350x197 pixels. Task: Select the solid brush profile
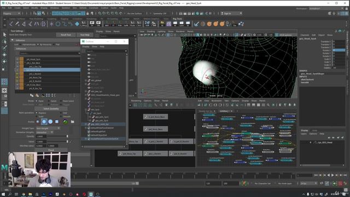50,121
